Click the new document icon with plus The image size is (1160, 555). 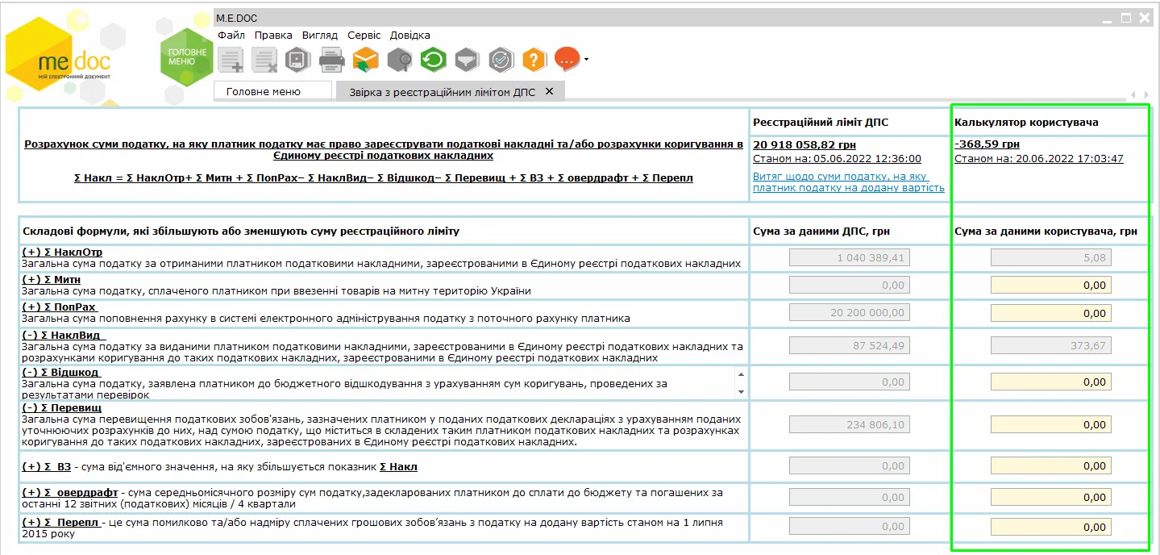[231, 60]
